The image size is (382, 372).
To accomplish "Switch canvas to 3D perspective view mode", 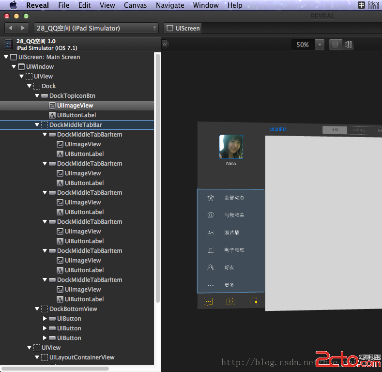I will [348, 45].
